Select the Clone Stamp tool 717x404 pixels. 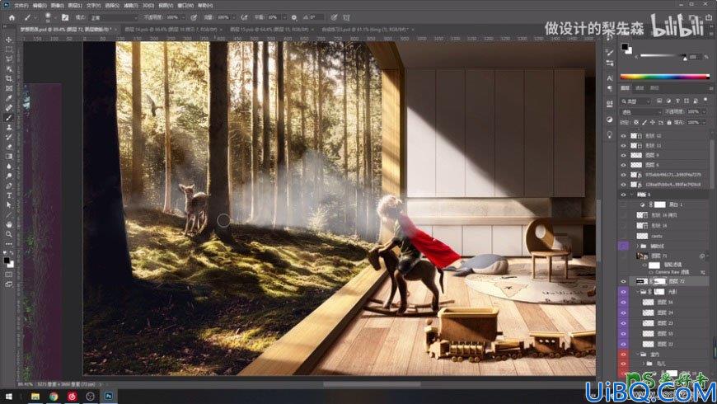9,127
